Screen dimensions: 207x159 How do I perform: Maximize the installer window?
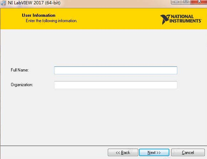(x=186, y=2)
